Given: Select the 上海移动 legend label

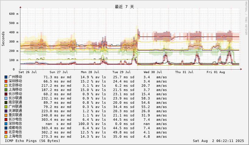Looking at the screenshot, I should pos(15,90).
